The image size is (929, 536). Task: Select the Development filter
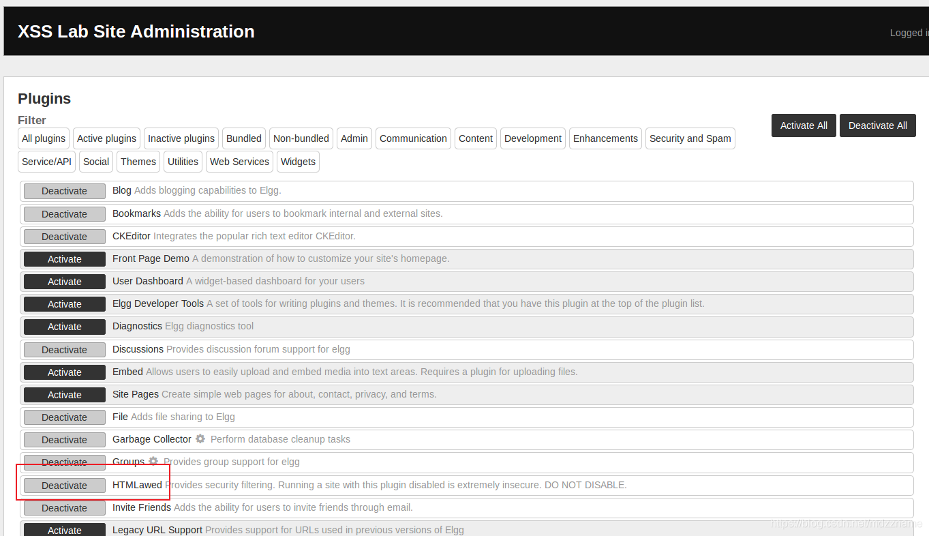(533, 138)
